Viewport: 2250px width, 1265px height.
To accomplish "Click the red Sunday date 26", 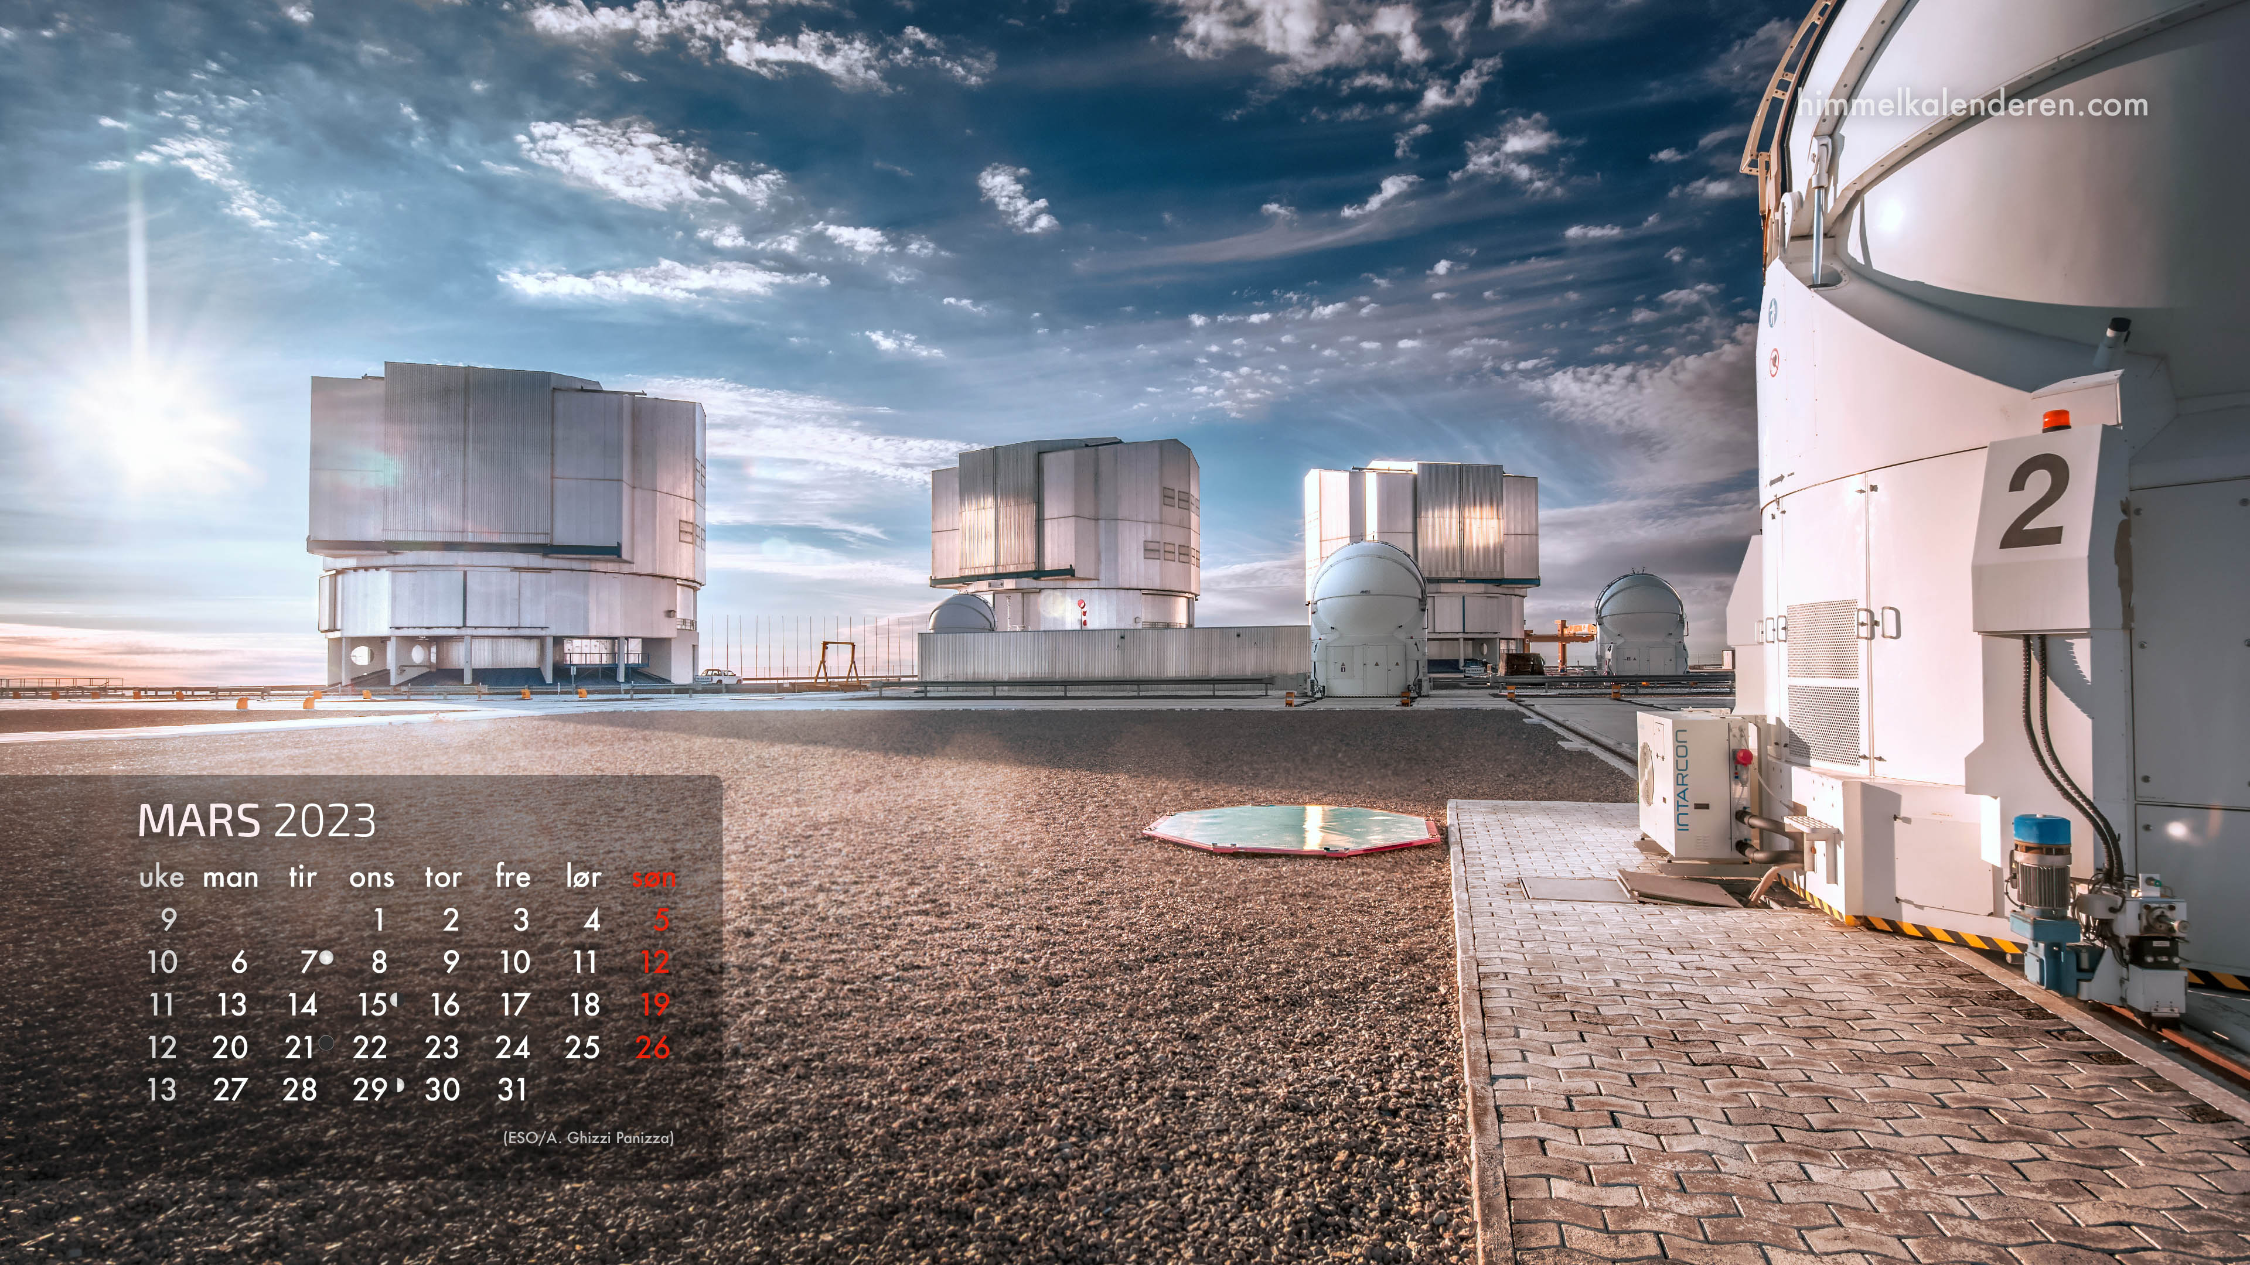I will [653, 1048].
